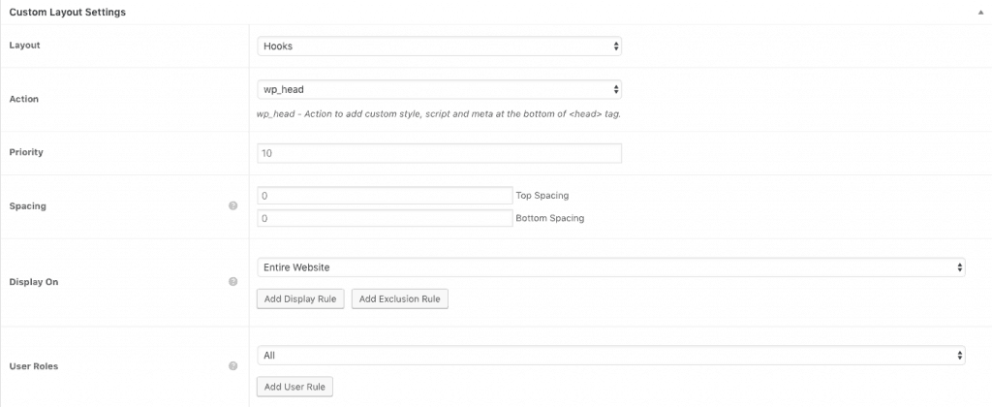Click the Spacing help question-mark icon

[x=232, y=205]
